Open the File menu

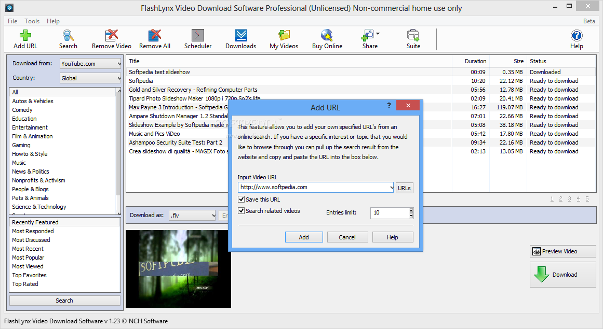coord(12,21)
